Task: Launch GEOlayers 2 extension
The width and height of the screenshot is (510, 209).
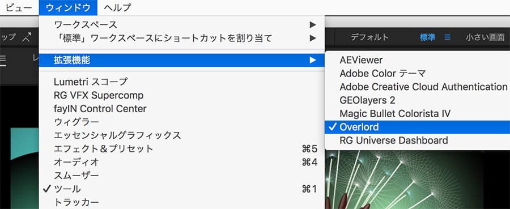Action: (417, 100)
